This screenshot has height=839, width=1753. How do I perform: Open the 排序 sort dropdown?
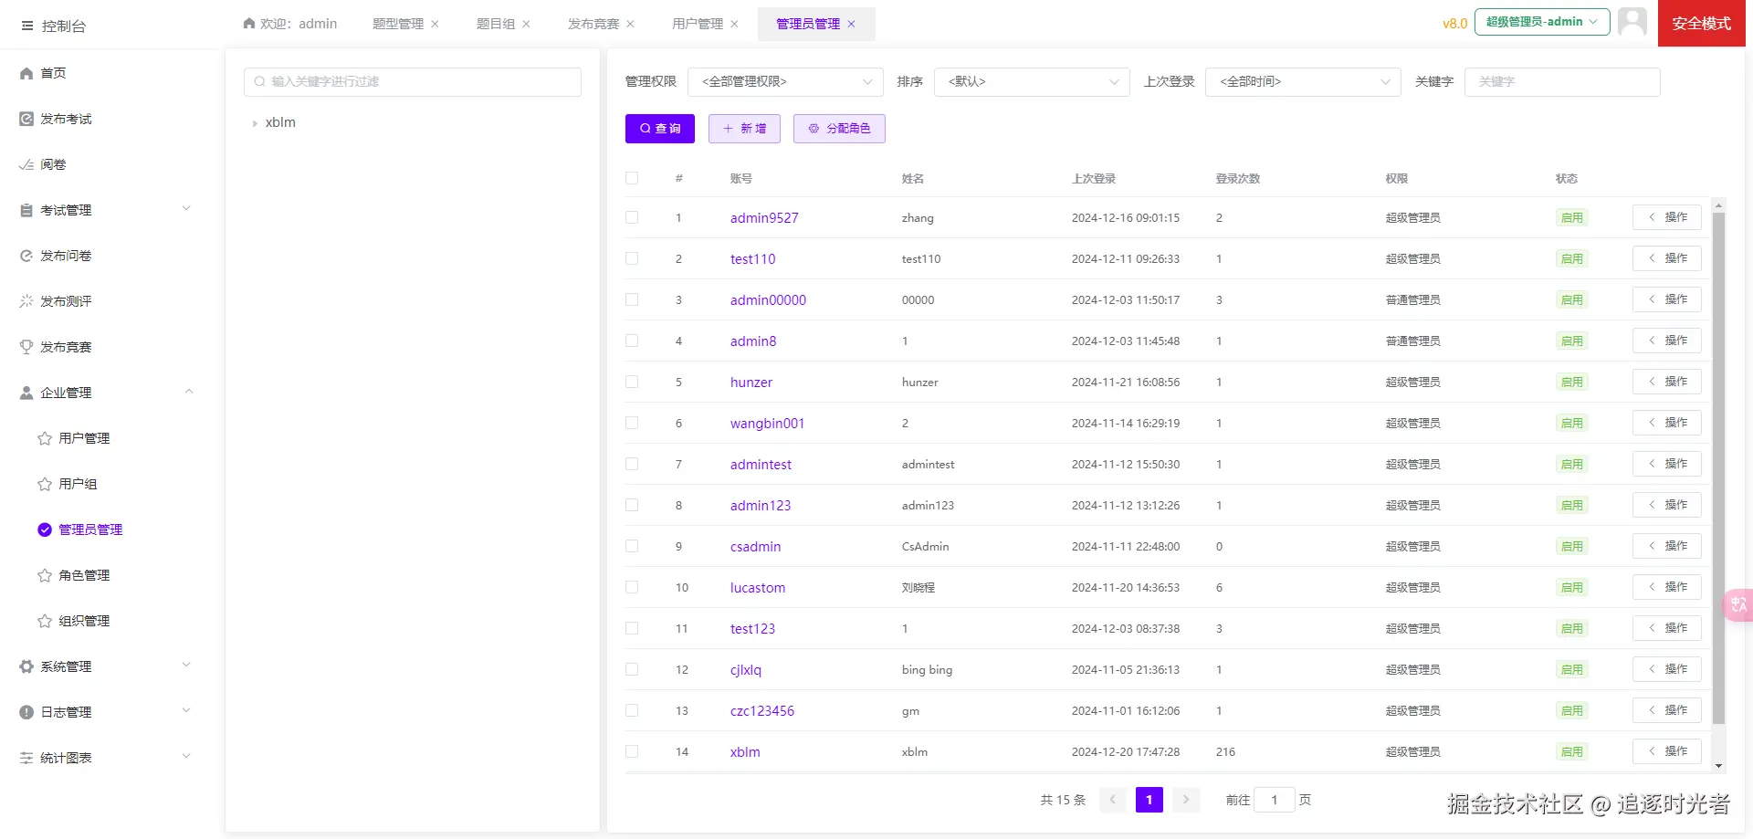(1032, 81)
